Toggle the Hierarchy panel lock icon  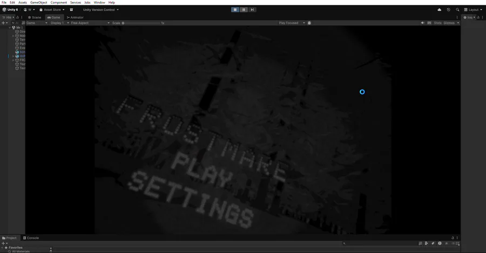tap(17, 17)
